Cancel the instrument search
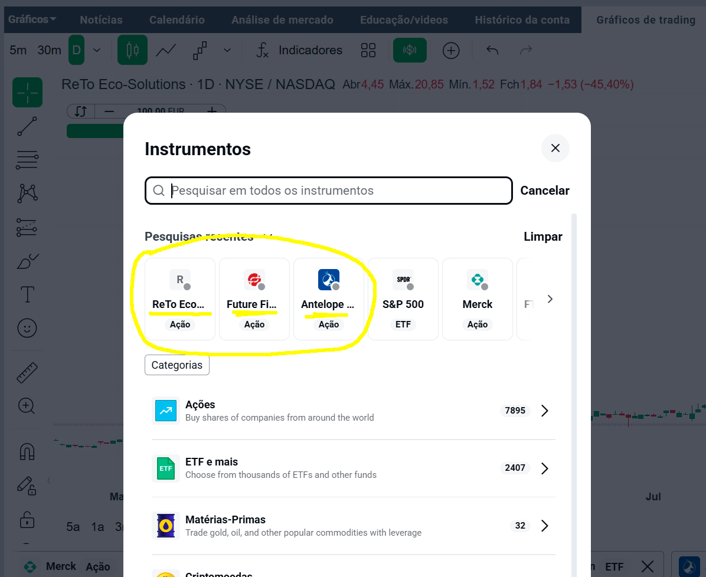The height and width of the screenshot is (577, 706). click(x=545, y=191)
